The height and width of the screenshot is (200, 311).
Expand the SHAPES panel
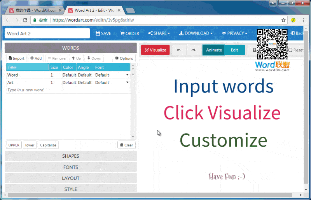[70, 156]
